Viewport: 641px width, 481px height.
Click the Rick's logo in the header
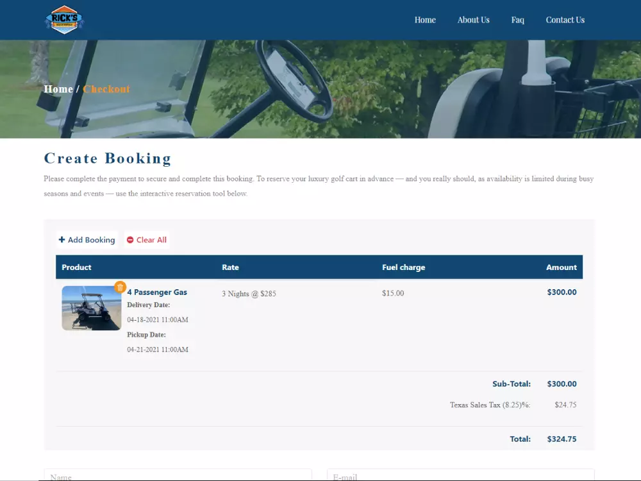point(64,20)
